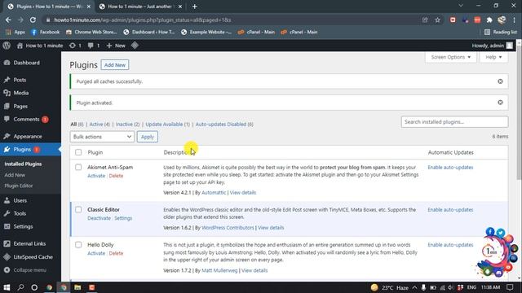Apply the selected bulk action
522x293 pixels.
[x=147, y=137]
